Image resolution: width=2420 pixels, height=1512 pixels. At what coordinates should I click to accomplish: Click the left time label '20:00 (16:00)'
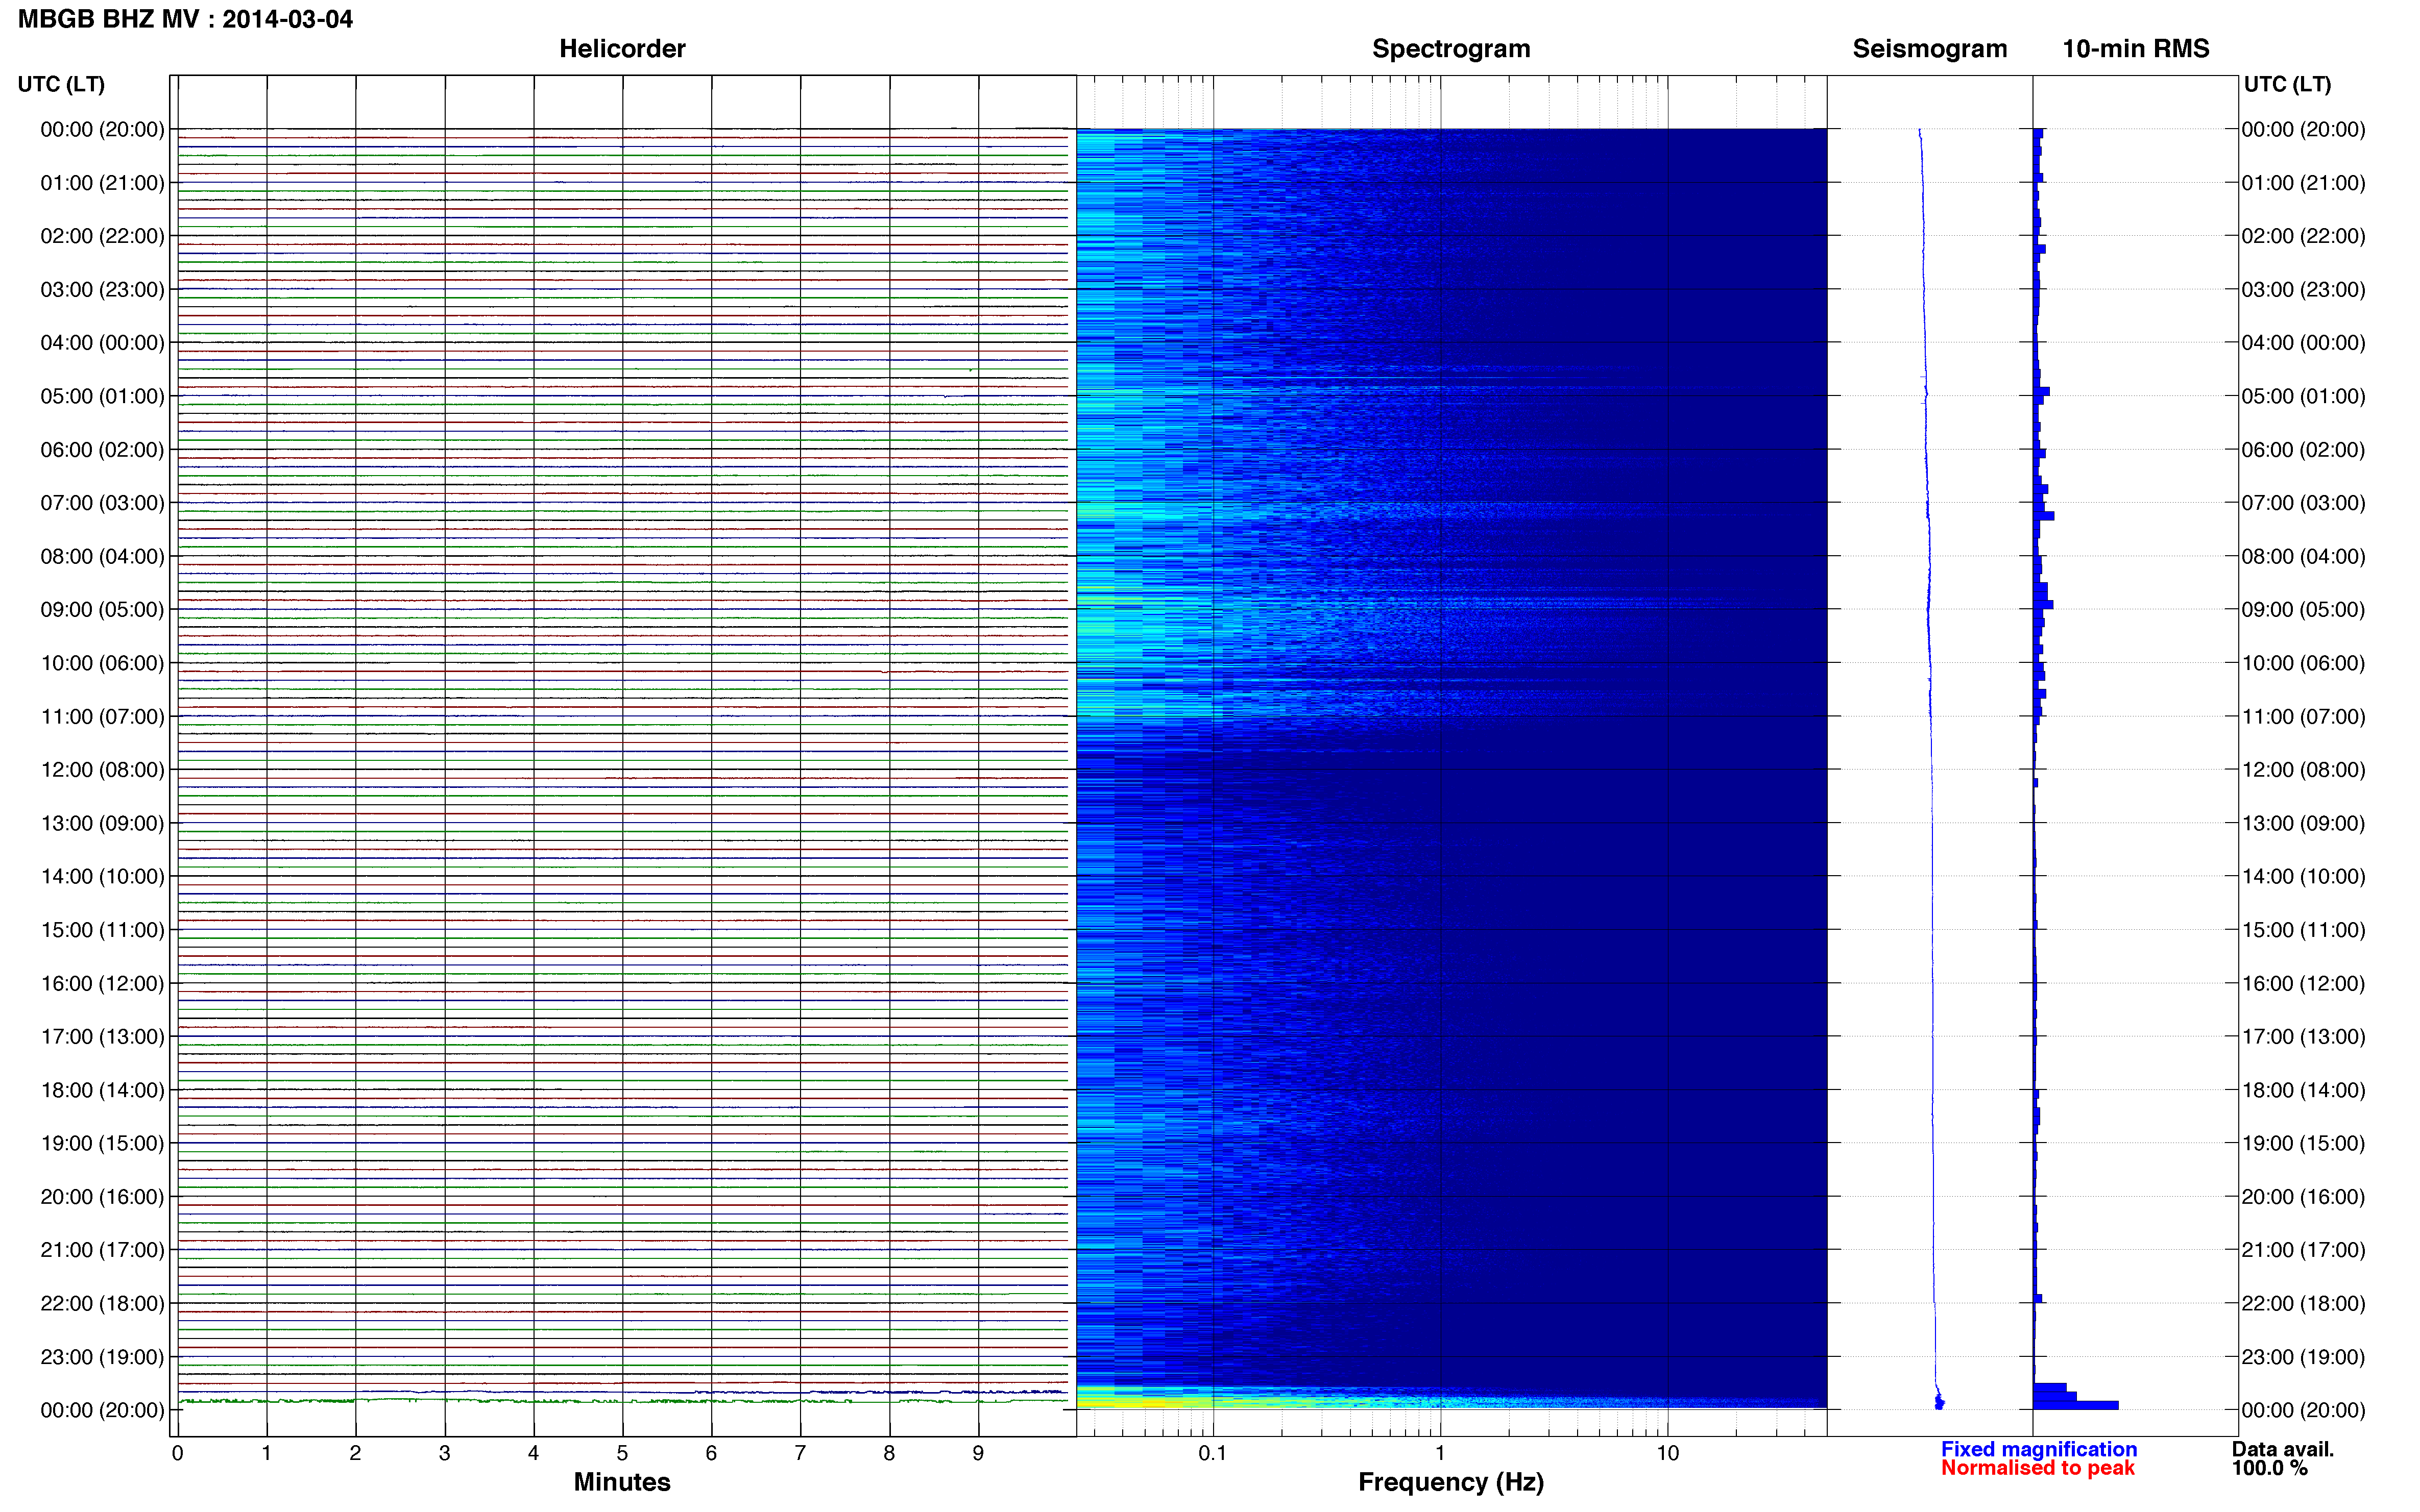102,1196
